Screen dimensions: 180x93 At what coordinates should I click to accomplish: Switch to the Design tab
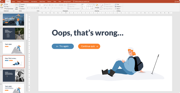tap(19, 2)
